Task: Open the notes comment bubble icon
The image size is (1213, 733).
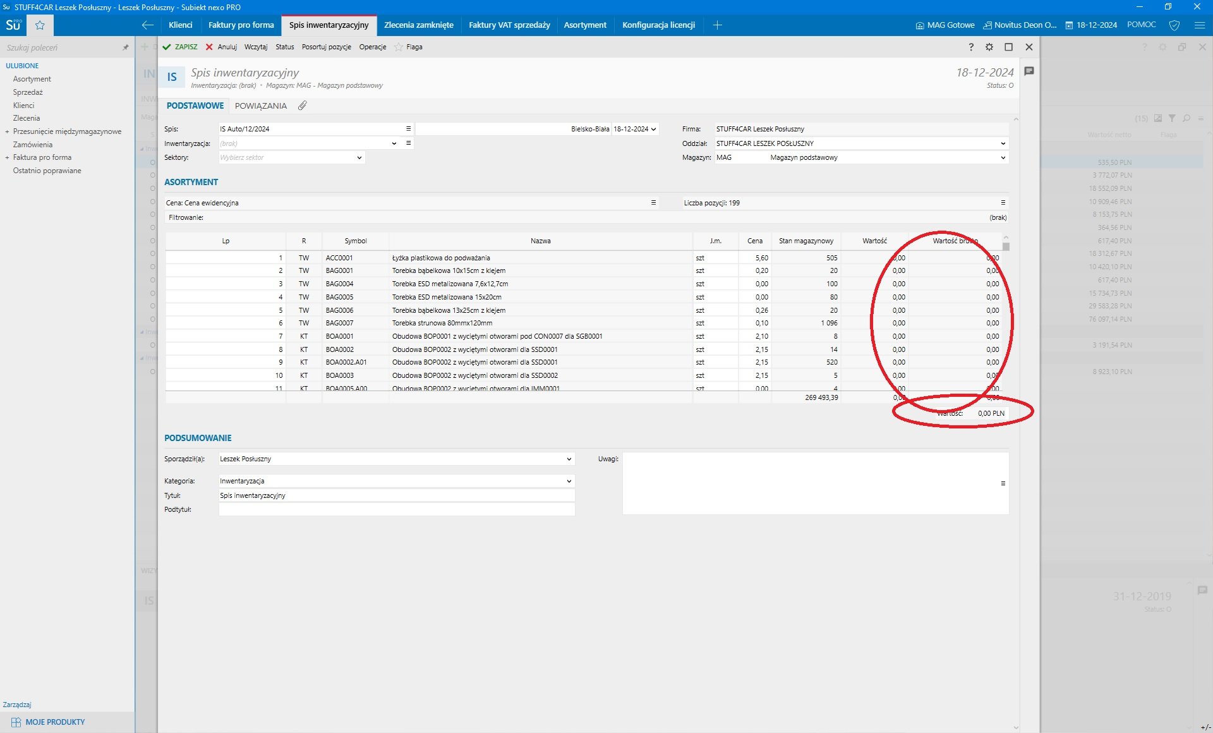Action: point(1029,71)
